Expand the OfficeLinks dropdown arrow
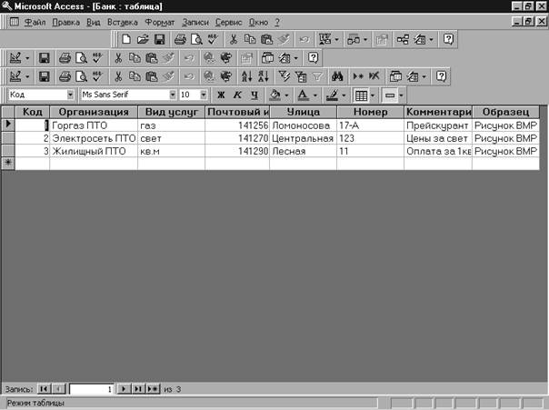The image size is (549, 410). coord(337,40)
